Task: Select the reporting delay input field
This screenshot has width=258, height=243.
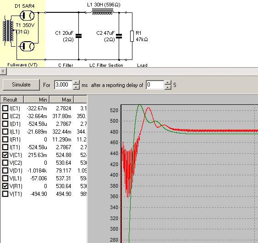Action: click(x=155, y=85)
